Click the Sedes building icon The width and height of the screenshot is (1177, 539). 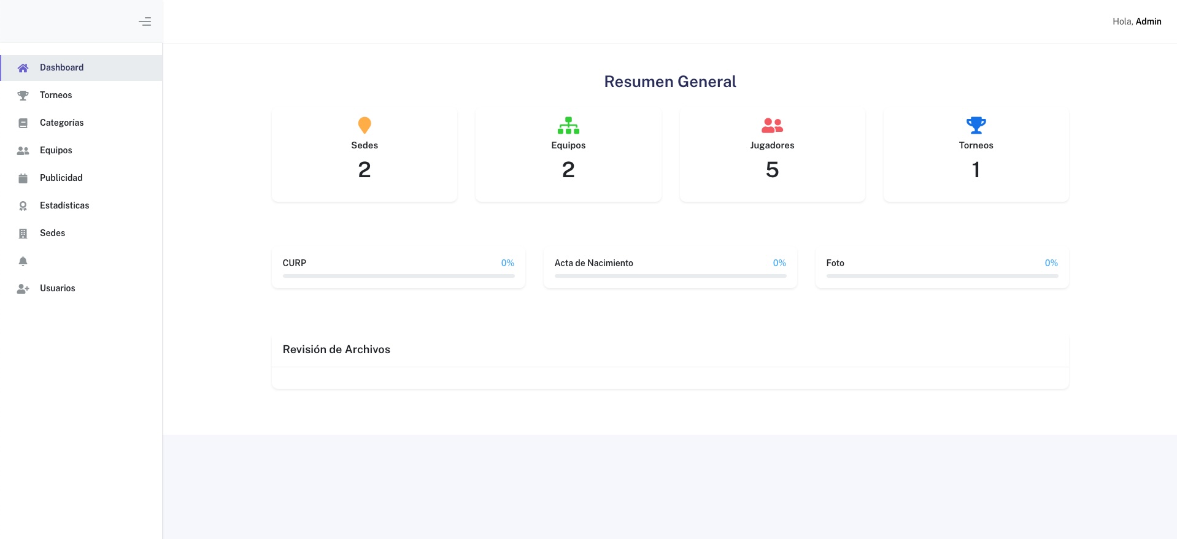(x=23, y=234)
